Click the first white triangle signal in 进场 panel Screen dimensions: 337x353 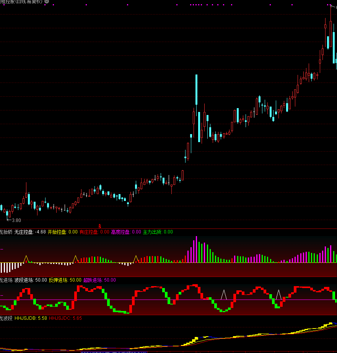pyautogui.click(x=224, y=295)
